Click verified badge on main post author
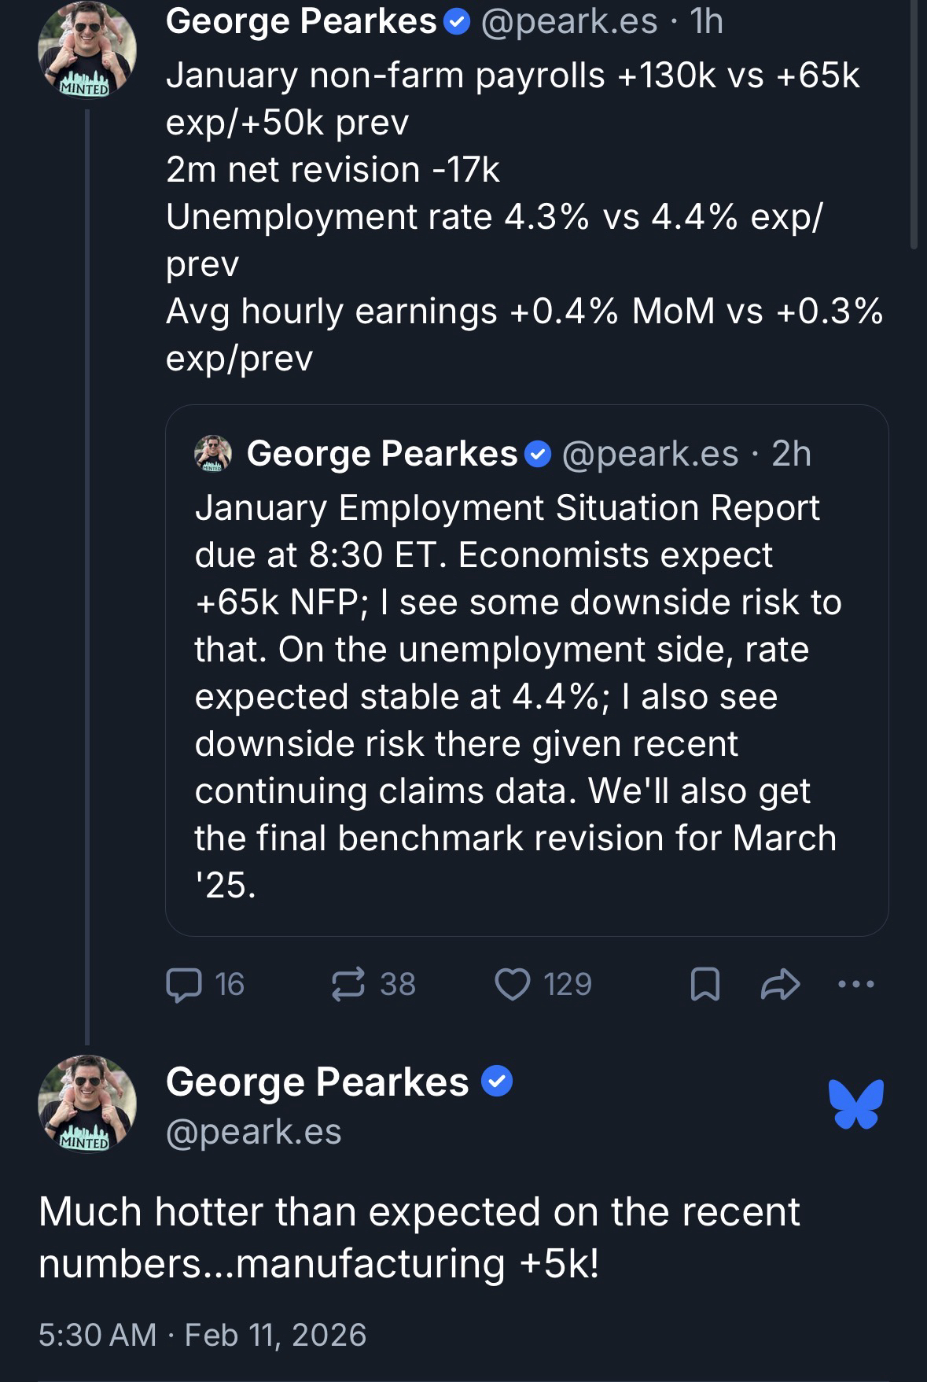This screenshot has height=1382, width=927. [496, 1082]
